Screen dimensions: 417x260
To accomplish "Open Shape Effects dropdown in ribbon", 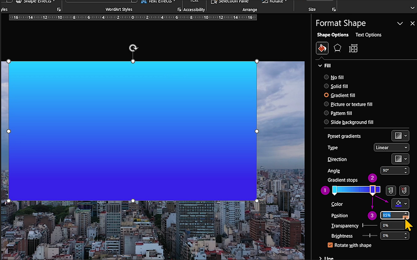I will tap(35, 2).
